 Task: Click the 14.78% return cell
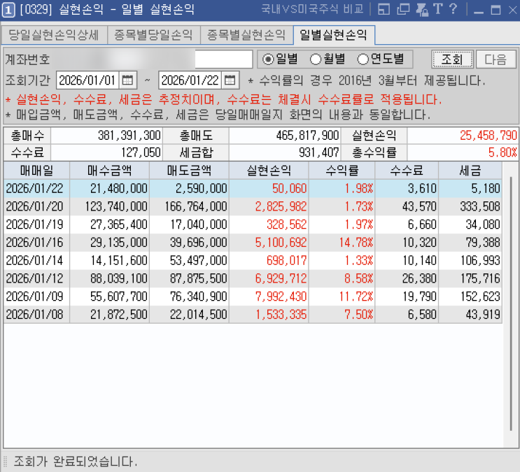(x=342, y=243)
